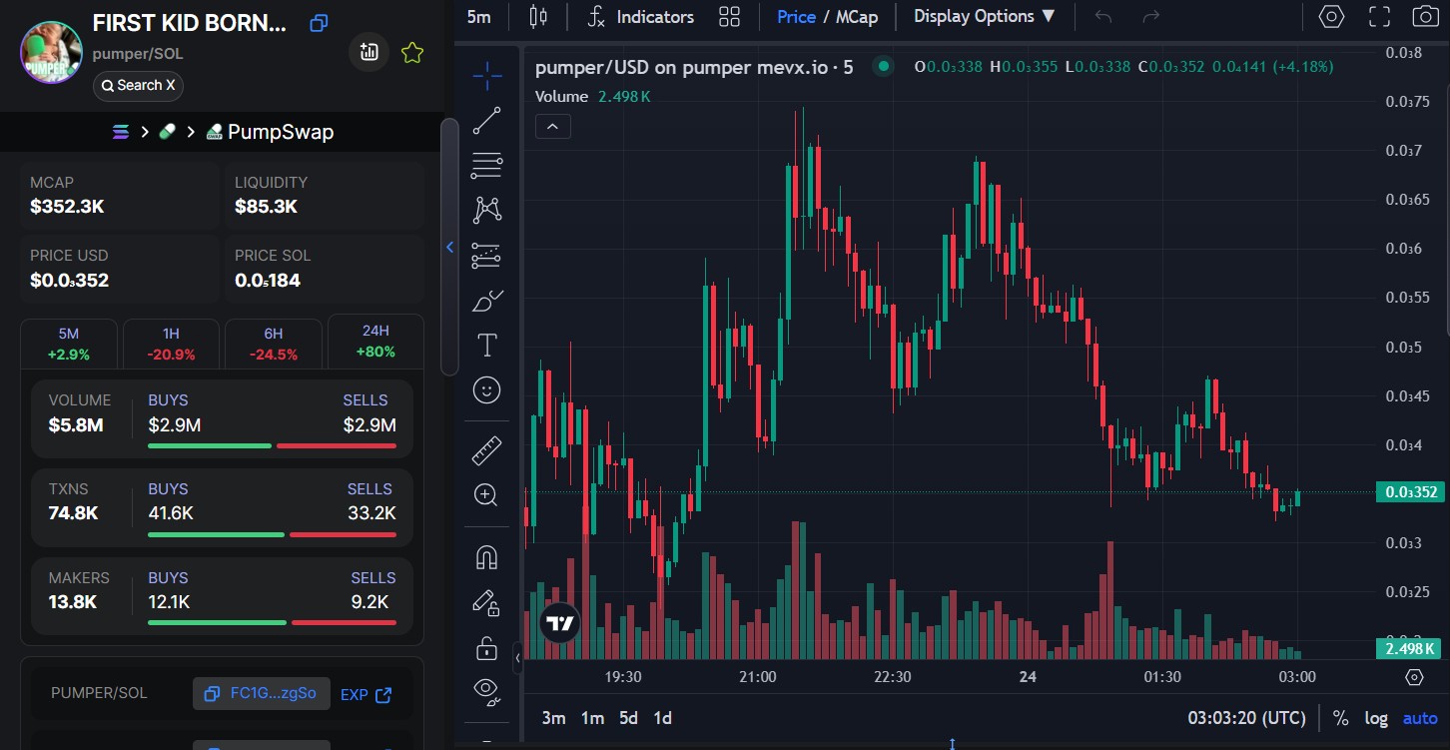Click the pumper token avatar image
This screenshot has width=1450, height=750.
[51, 53]
